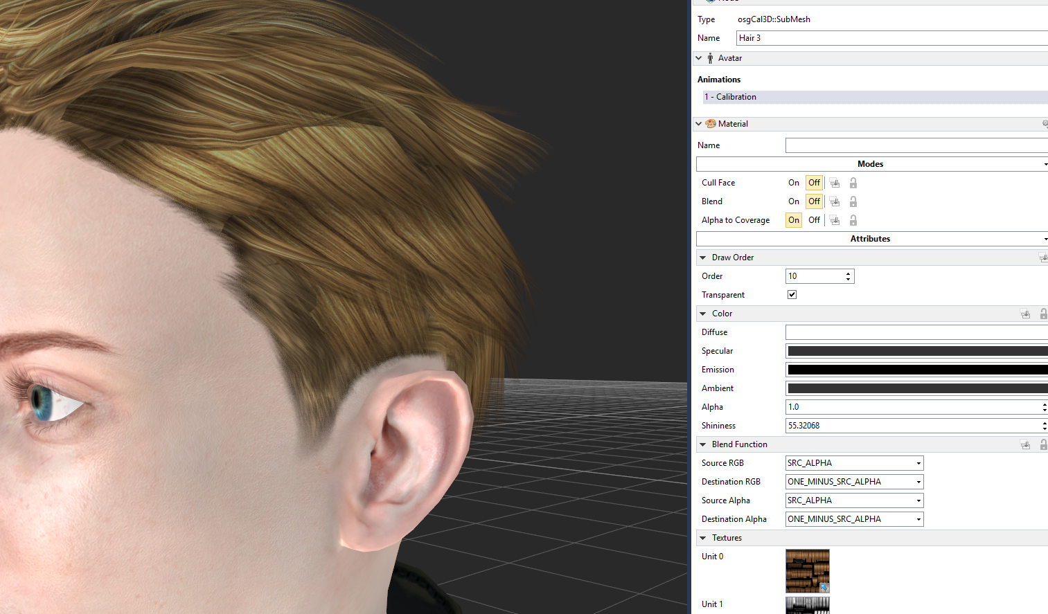Click the lock icon for Blend
This screenshot has width=1048, height=614.
[x=853, y=201]
